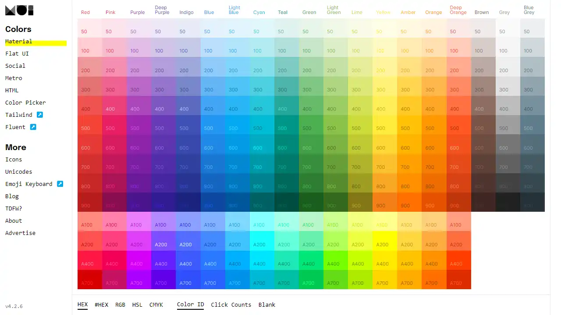Open the Blog page
The width and height of the screenshot is (561, 315).
[x=12, y=196]
